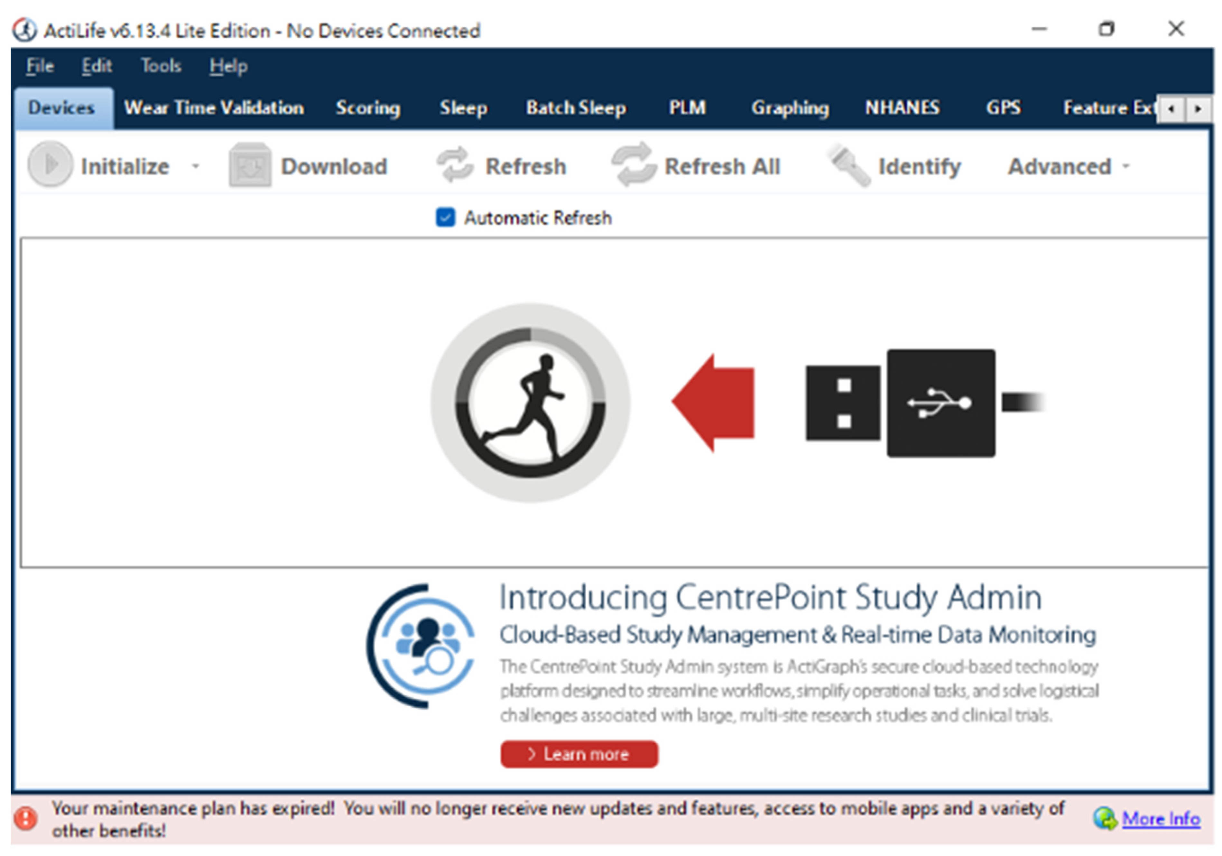Follow the More Info link
Screen dimensions: 1222x856
[1160, 818]
